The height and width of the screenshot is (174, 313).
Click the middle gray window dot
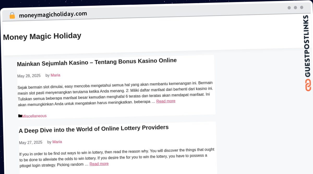coord(295,8)
